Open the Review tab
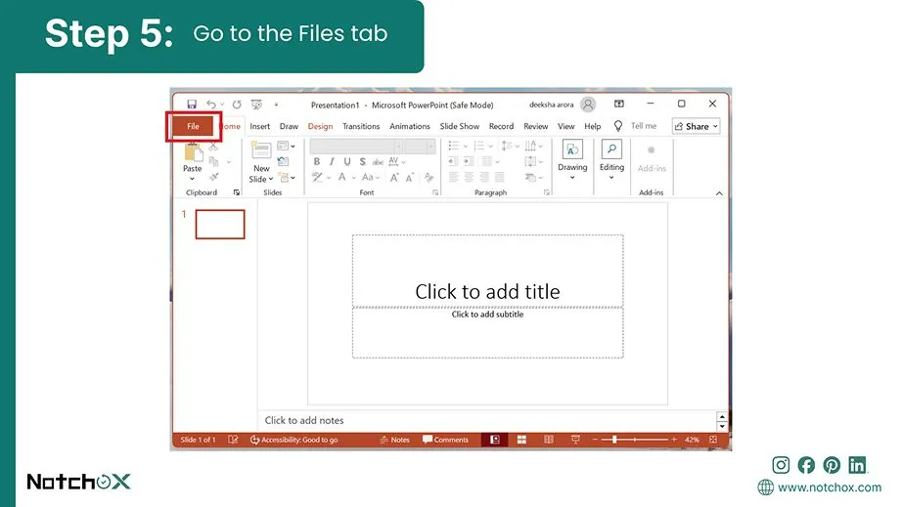The height and width of the screenshot is (507, 902). [535, 126]
